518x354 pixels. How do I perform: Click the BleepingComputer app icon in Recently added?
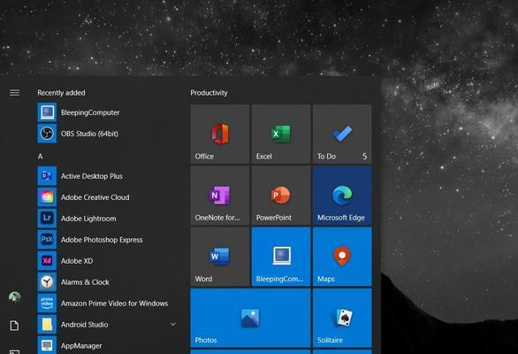47,112
